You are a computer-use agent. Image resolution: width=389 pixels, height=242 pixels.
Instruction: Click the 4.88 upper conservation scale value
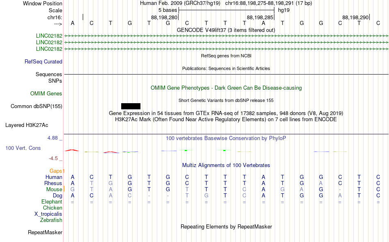[x=52, y=138]
